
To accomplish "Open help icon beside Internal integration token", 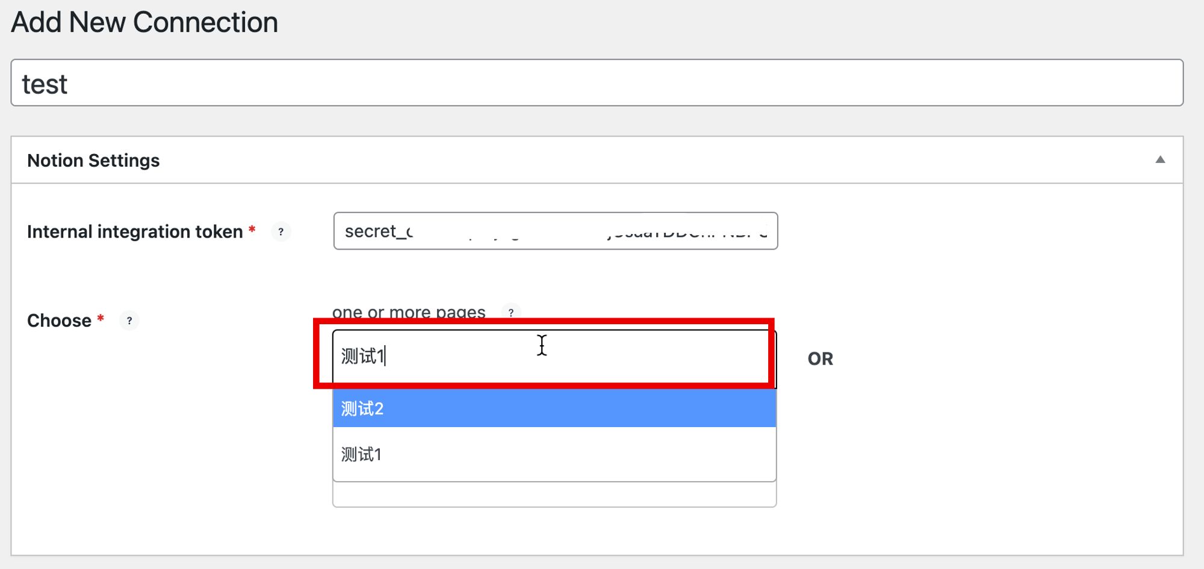I will pyautogui.click(x=281, y=232).
